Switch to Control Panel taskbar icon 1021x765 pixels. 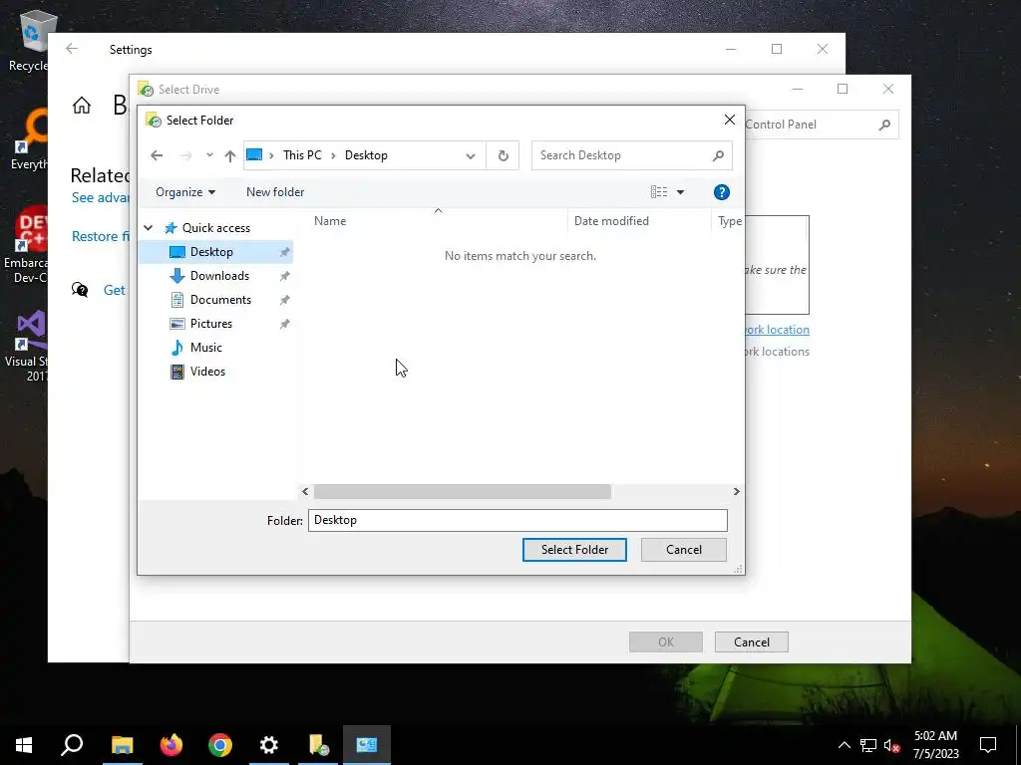click(367, 745)
